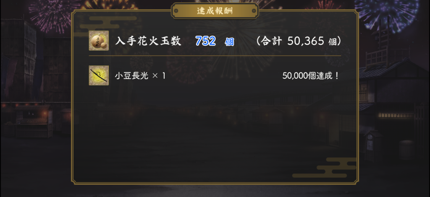Tap the blue 752 count number
The image size is (430, 197).
(206, 41)
